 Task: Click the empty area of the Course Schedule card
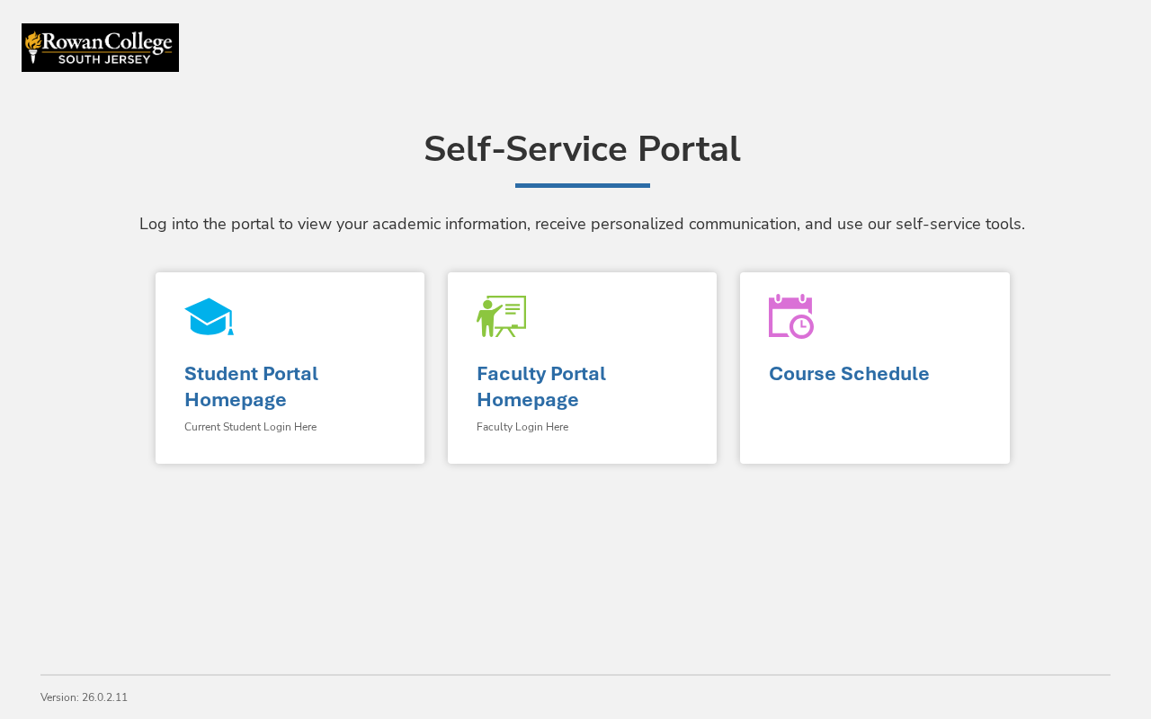click(874, 427)
